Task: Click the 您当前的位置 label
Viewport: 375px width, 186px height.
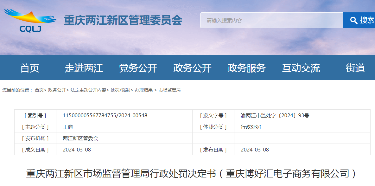Action: [17, 90]
